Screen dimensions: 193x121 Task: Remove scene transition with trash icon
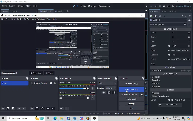click(109, 93)
